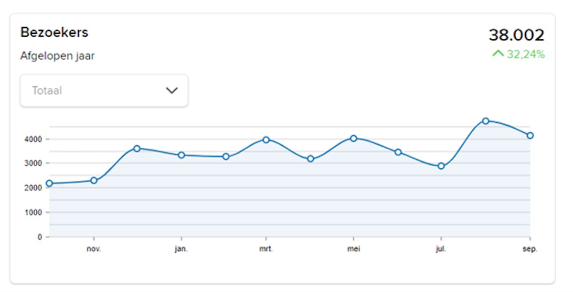Click the green upward trend arrow icon
Screen dimensions: 573x292
498,54
